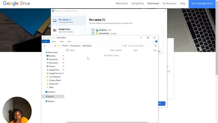Open the View ribbon tab

[69, 42]
